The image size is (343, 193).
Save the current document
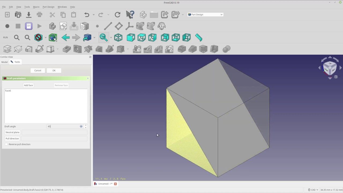[x=29, y=15]
